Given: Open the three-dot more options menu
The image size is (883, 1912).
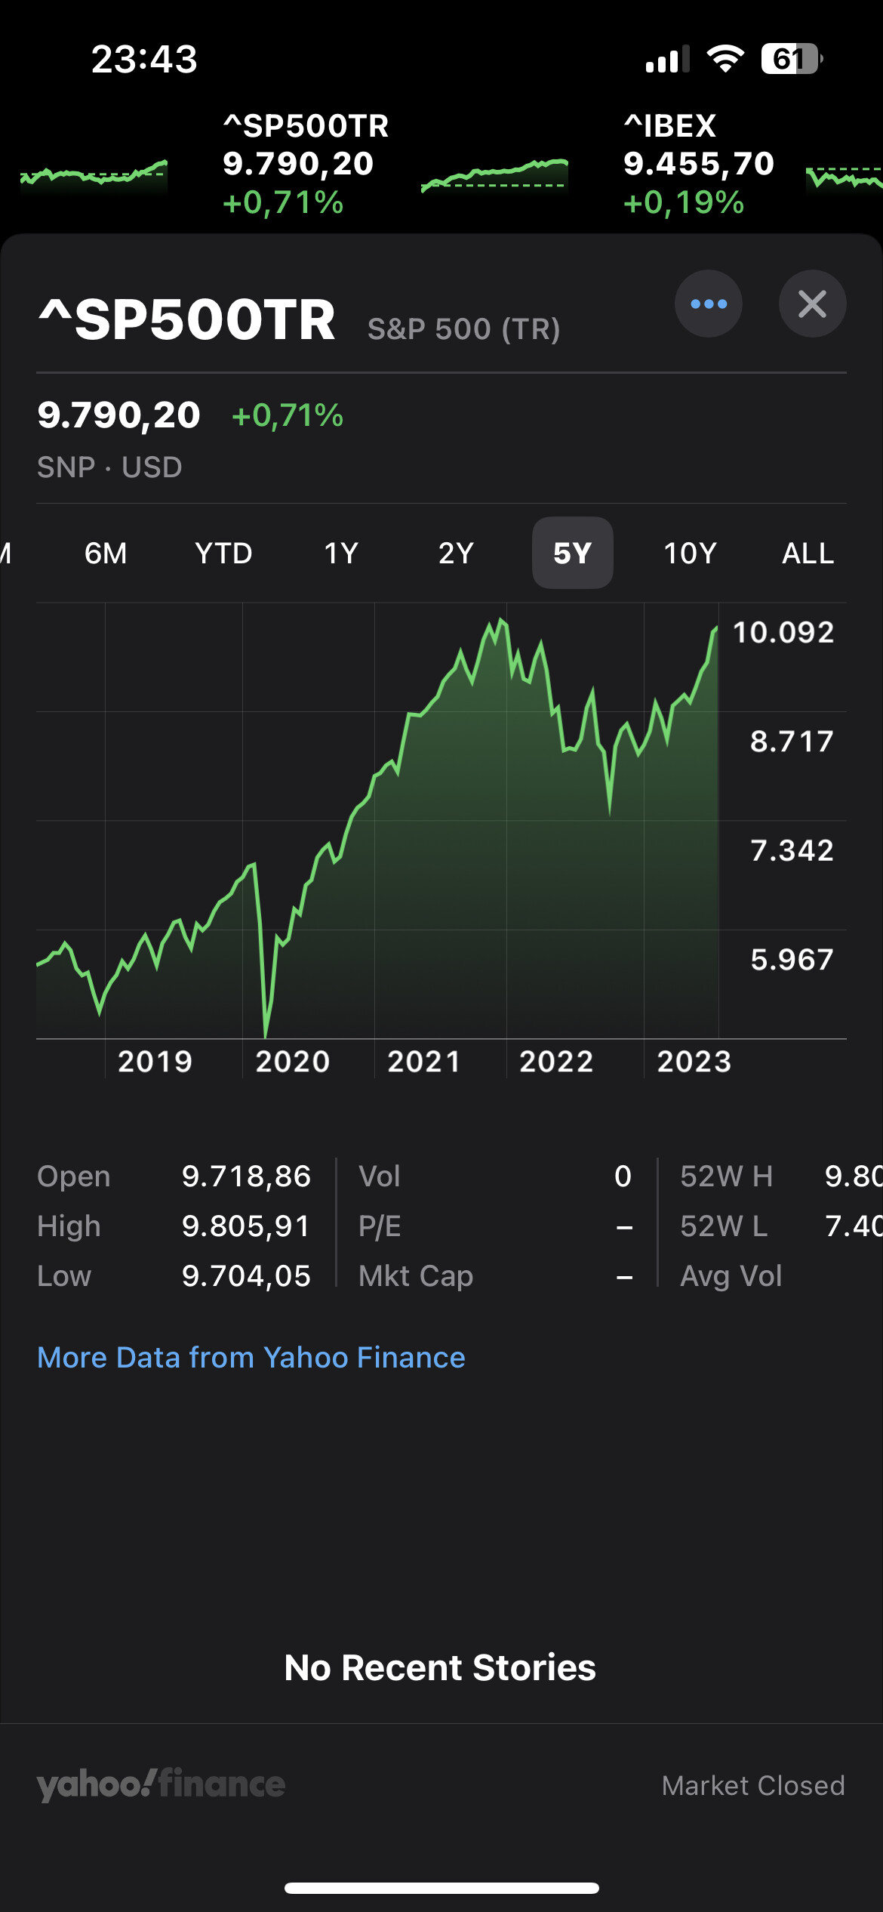Looking at the screenshot, I should 708,304.
